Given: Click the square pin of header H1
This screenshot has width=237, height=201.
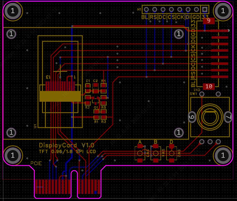Looking at the screenshot, I should point(205,10).
